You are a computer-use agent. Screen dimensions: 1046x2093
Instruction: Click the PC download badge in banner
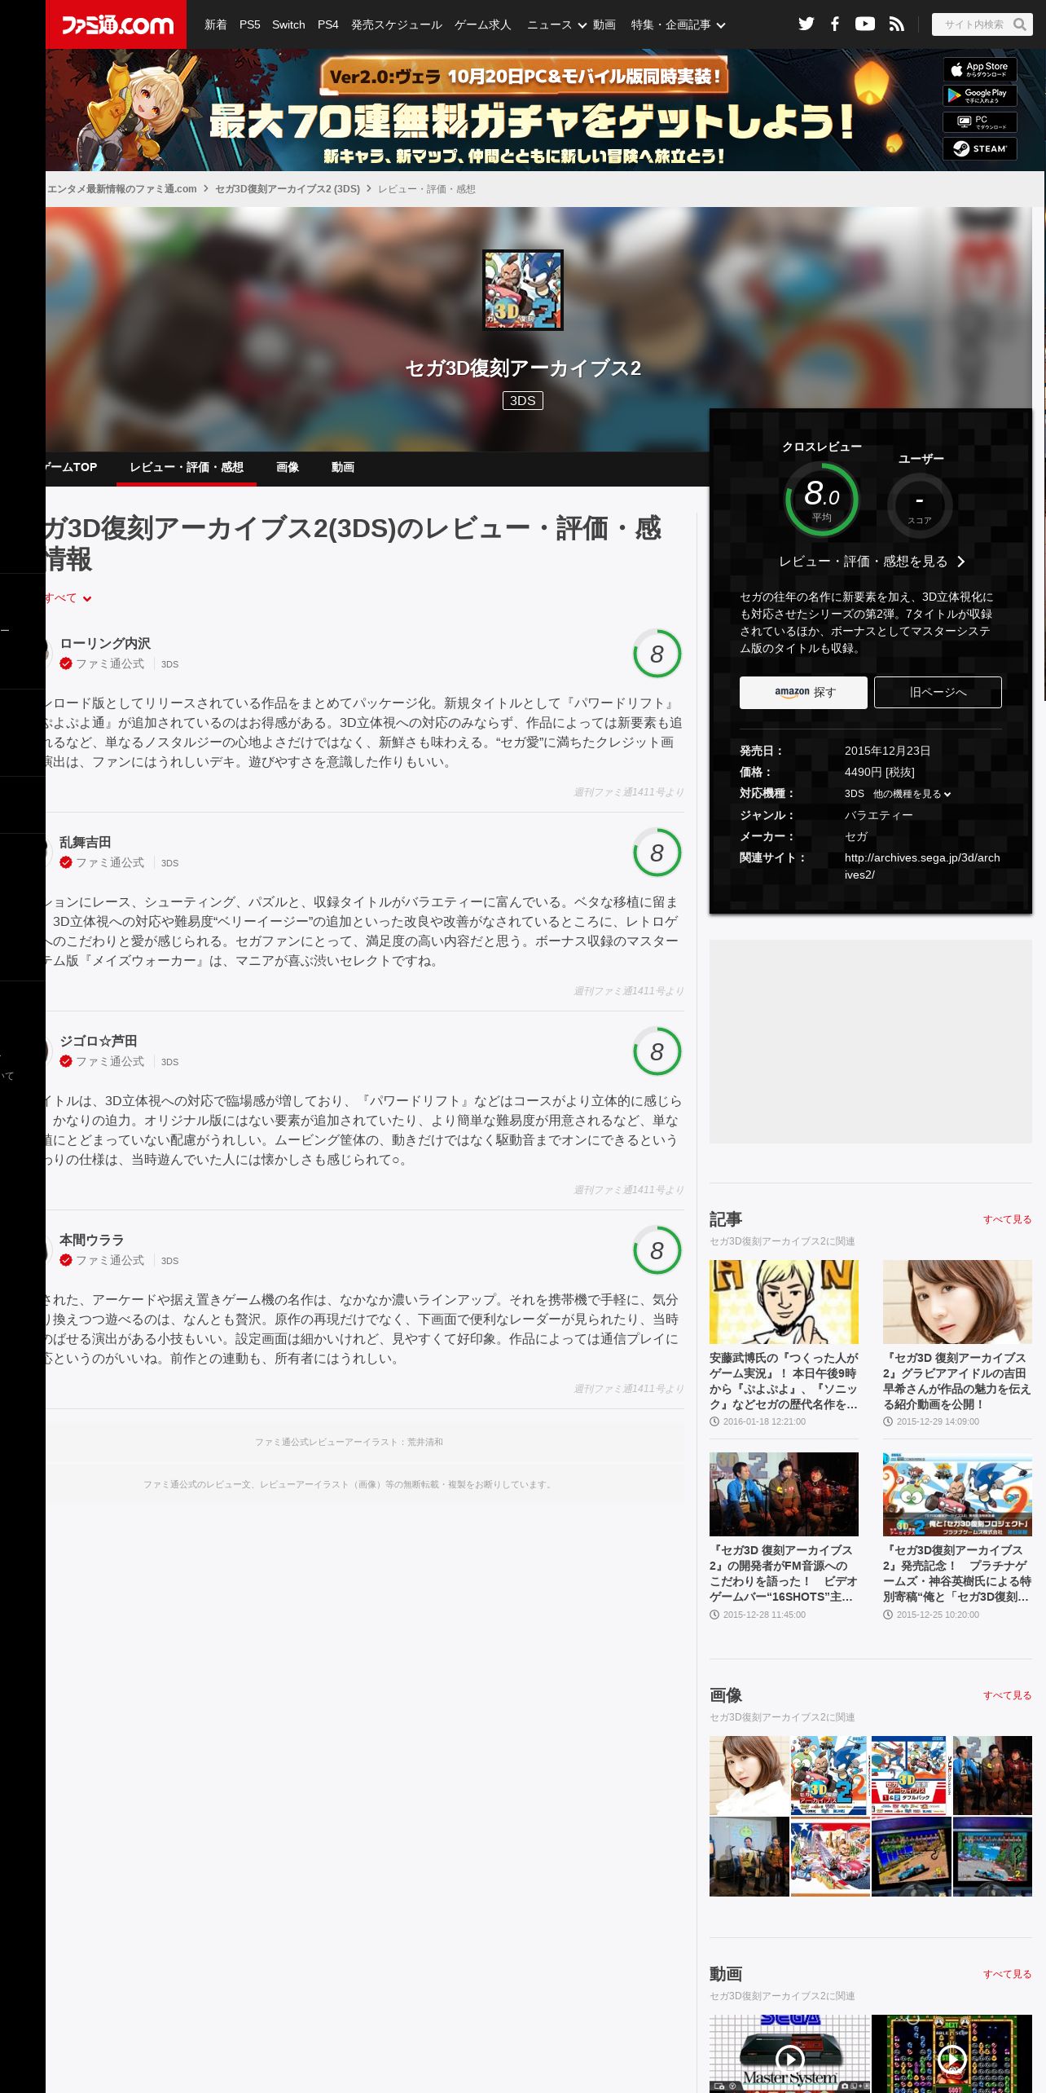click(x=980, y=122)
